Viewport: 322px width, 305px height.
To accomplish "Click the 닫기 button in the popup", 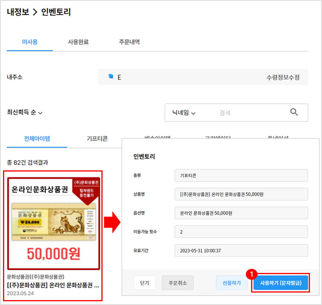I will [x=144, y=283].
